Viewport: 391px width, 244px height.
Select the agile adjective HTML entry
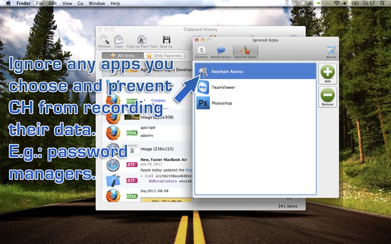tap(147, 133)
